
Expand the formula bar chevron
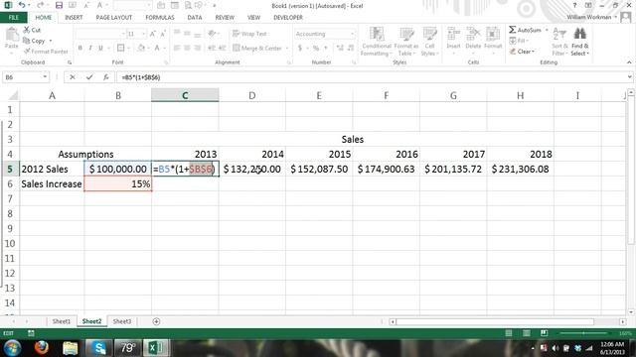[629, 77]
